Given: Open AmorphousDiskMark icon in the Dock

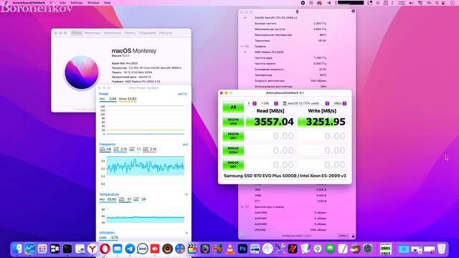Looking at the screenshot, I should (x=386, y=249).
